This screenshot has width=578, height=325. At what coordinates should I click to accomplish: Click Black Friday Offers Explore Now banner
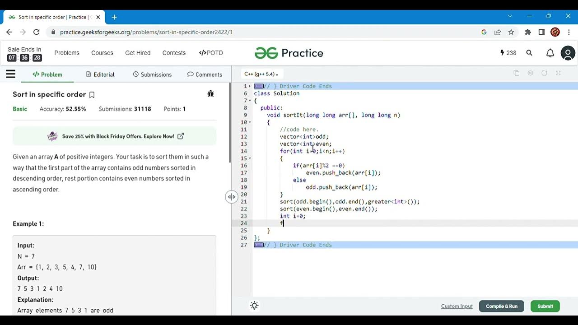click(x=114, y=136)
